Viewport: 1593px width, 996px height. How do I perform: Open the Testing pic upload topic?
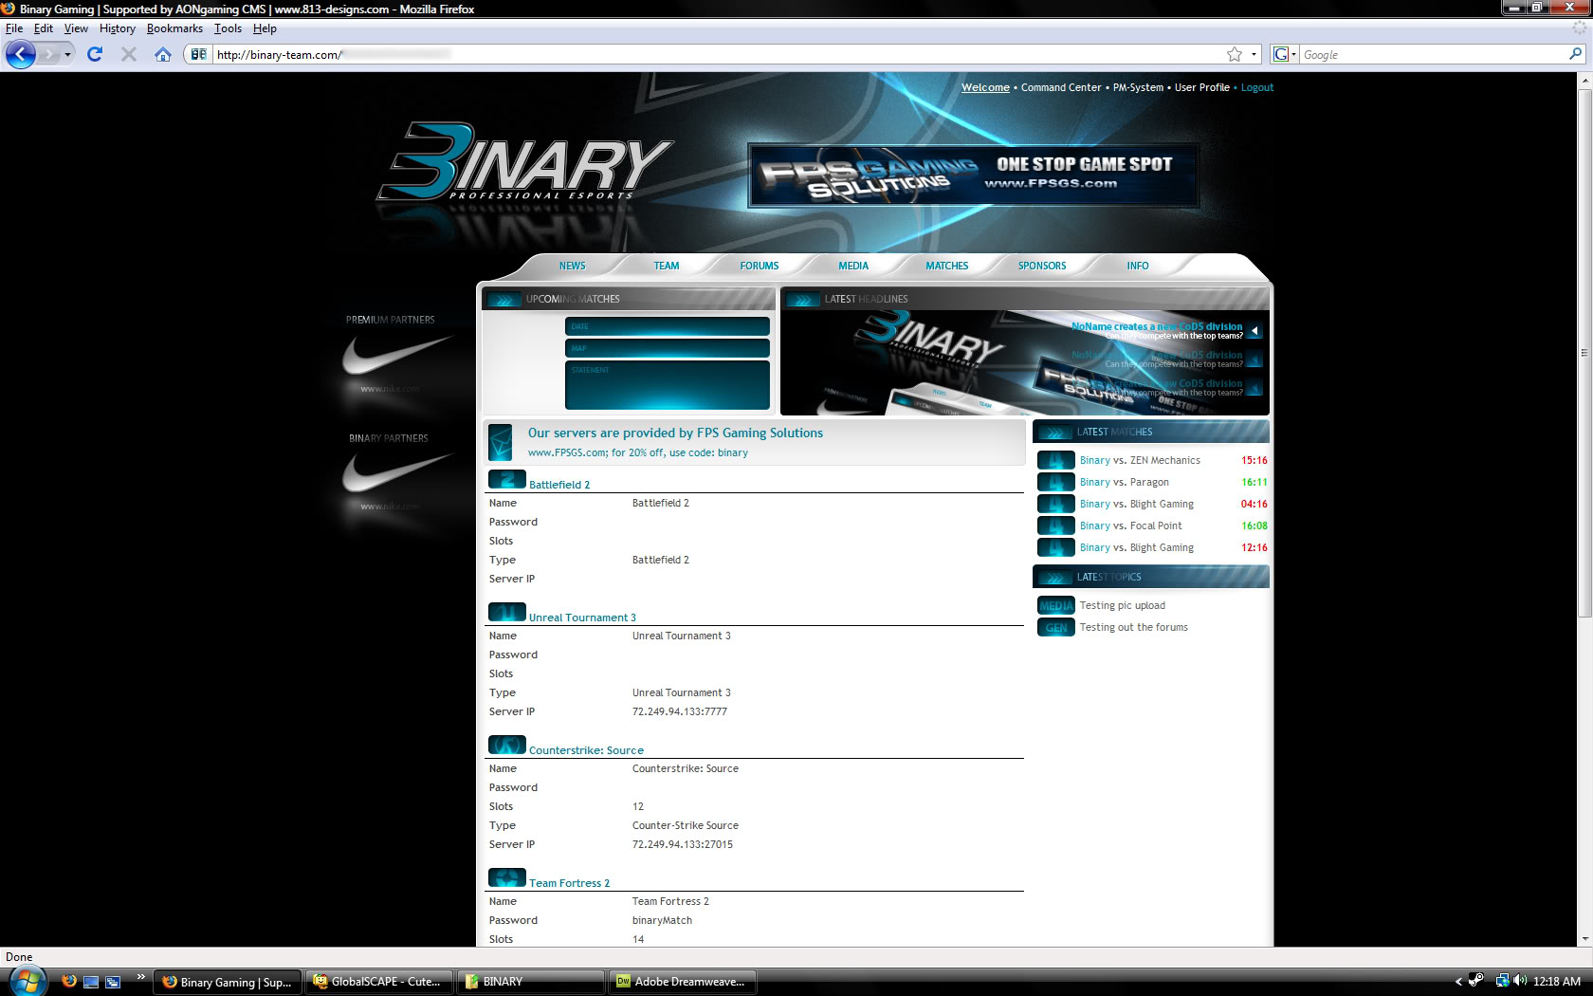tap(1122, 605)
